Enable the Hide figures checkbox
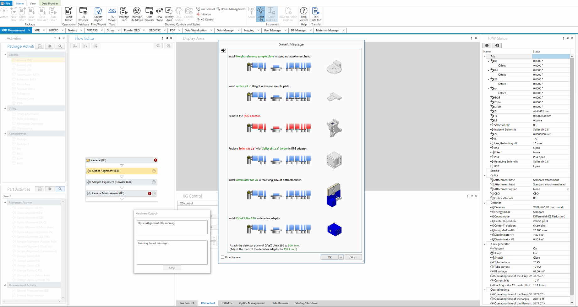Viewport: 578px width, 307px height. (223, 257)
